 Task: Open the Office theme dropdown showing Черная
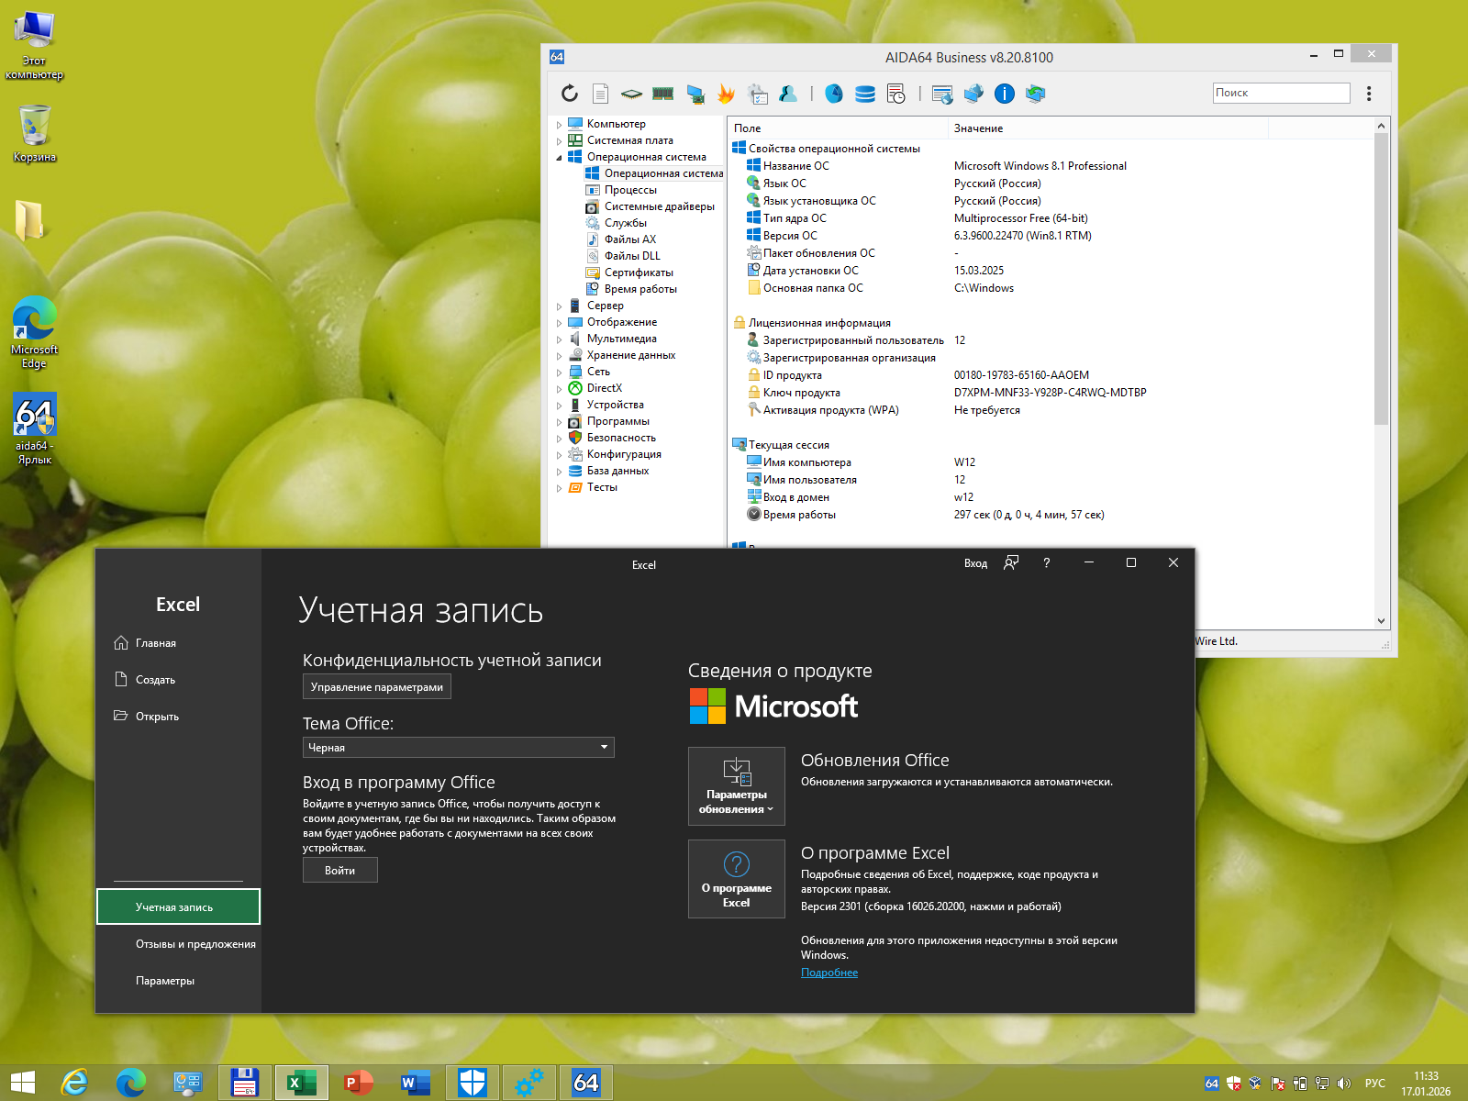458,748
